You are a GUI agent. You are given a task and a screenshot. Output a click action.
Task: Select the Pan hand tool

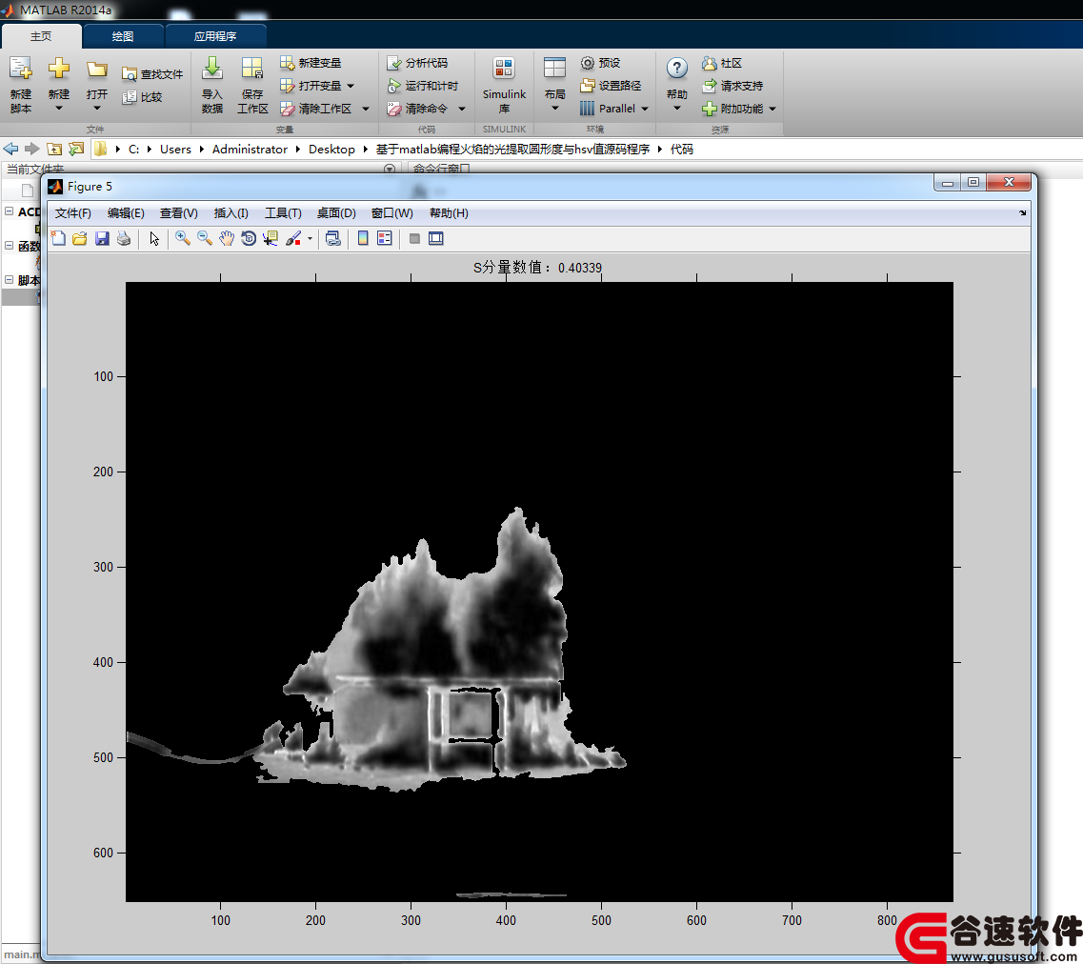point(227,238)
